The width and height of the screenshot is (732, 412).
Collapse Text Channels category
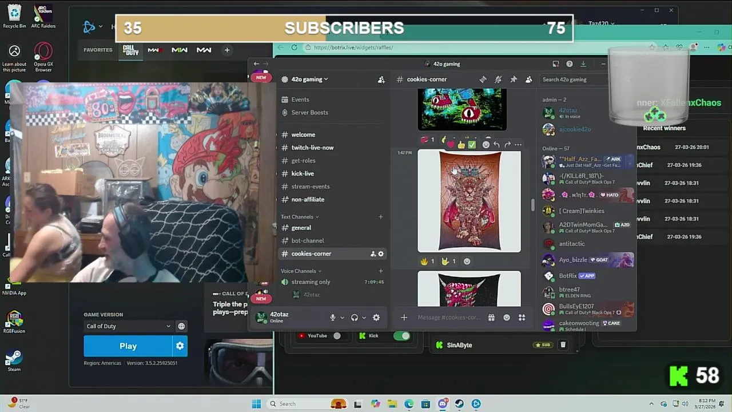click(x=300, y=217)
